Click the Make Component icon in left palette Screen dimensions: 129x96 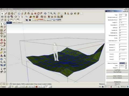[x=5, y=24]
